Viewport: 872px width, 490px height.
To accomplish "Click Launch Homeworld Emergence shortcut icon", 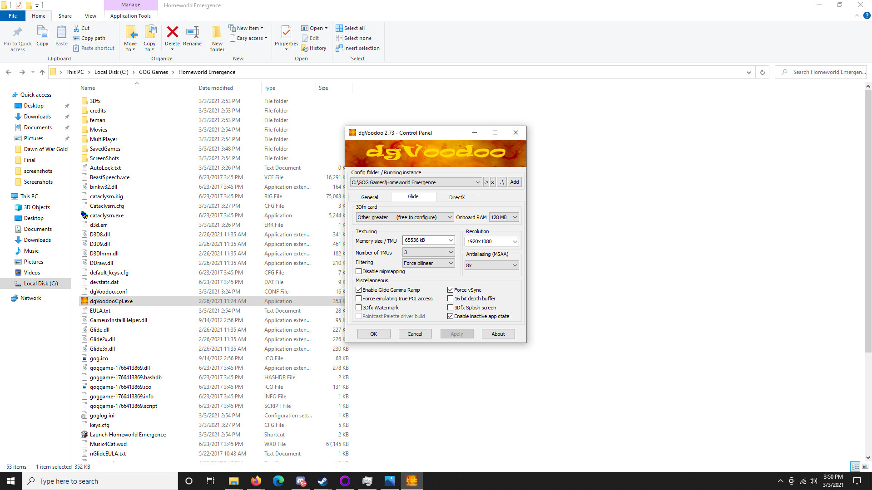I will pyautogui.click(x=84, y=435).
